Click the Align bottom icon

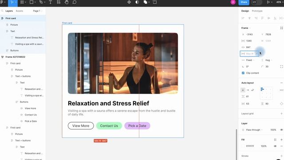click(x=275, y=18)
